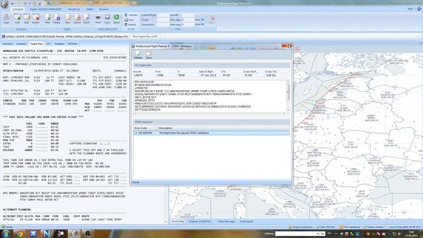423x238 pixels.
Task: Click Save in Route ribbon group
Action: point(130,20)
